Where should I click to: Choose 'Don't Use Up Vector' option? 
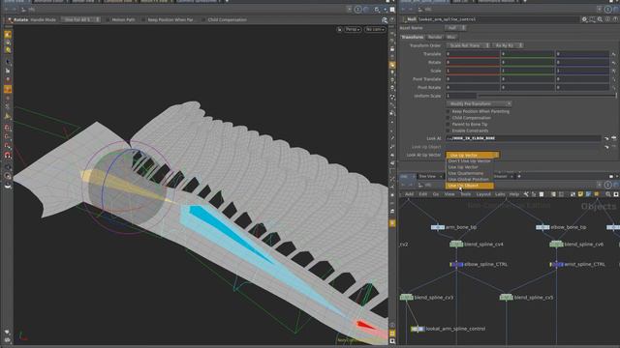[469, 161]
